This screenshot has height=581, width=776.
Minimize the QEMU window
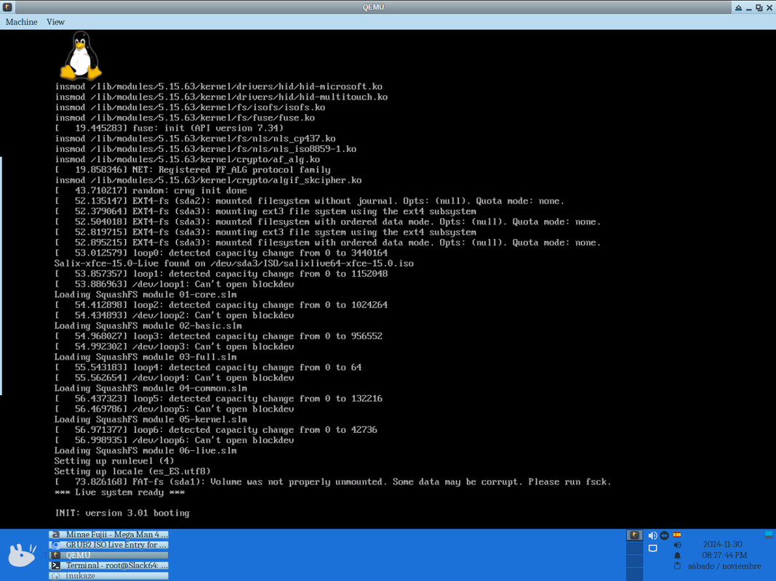pyautogui.click(x=749, y=7)
